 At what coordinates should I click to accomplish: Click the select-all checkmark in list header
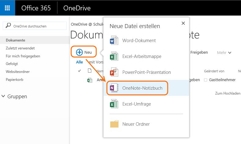coord(79,71)
